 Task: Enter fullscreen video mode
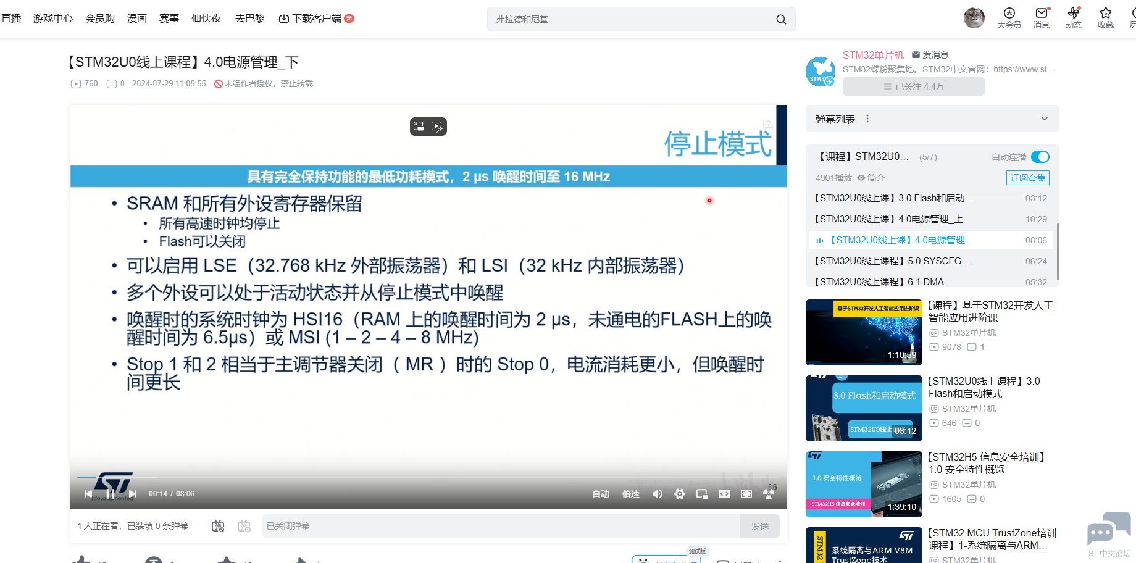(746, 494)
